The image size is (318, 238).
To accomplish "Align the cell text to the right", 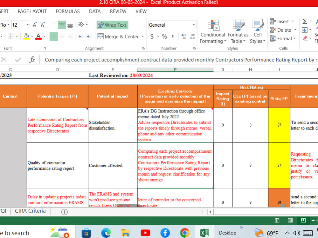I will click(x=70, y=36).
